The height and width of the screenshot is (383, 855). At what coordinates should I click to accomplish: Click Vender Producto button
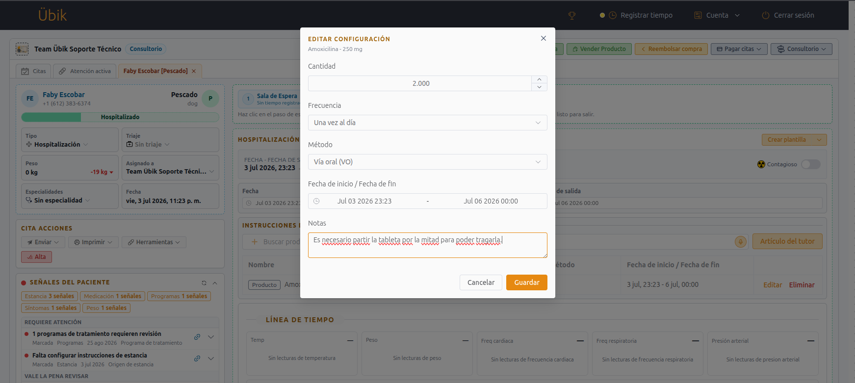tap(599, 49)
